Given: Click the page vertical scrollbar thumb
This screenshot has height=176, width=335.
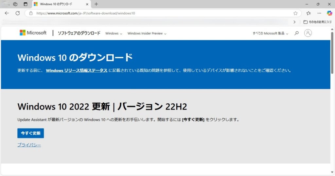Looking at the screenshot, I should point(332,53).
